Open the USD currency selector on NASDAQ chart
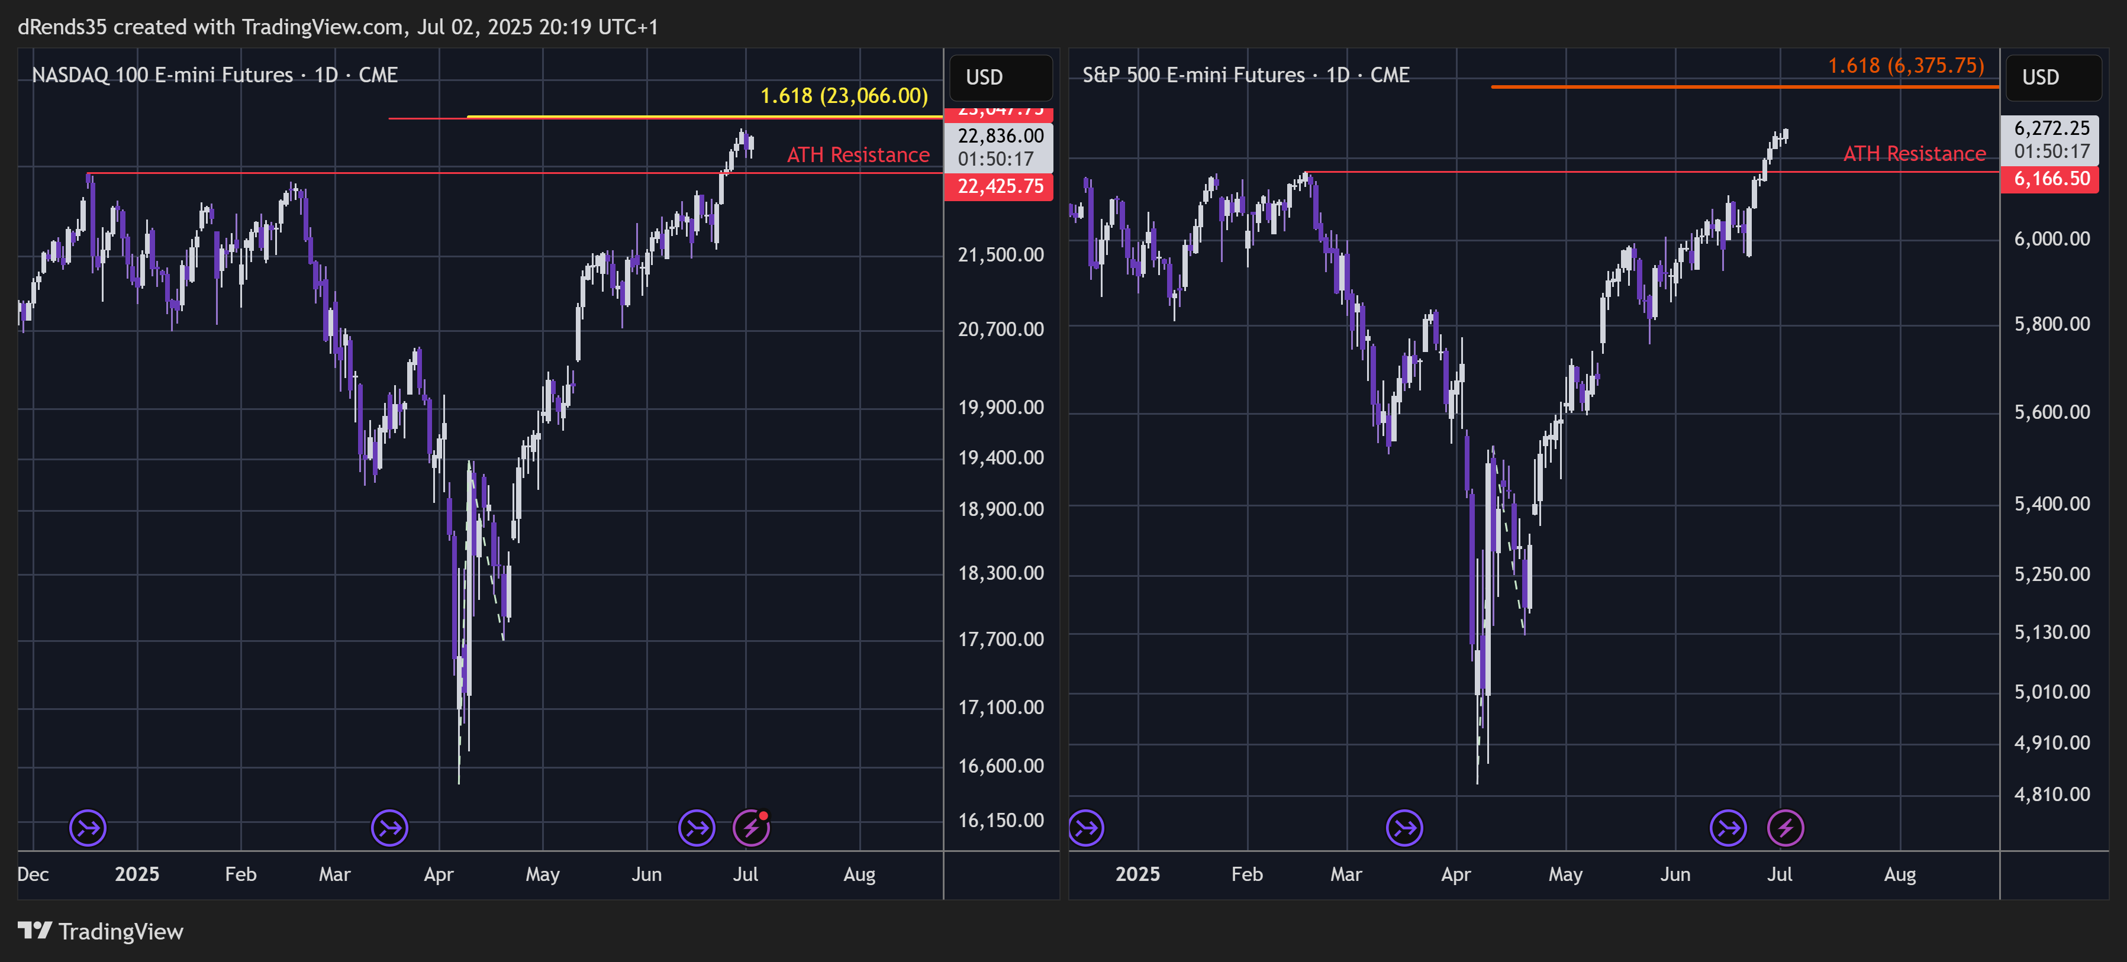2127x962 pixels. [x=1001, y=78]
